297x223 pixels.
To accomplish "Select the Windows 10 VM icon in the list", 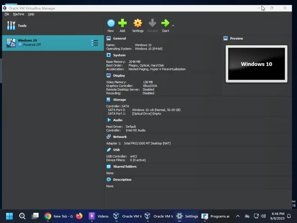I will pos(11,43).
